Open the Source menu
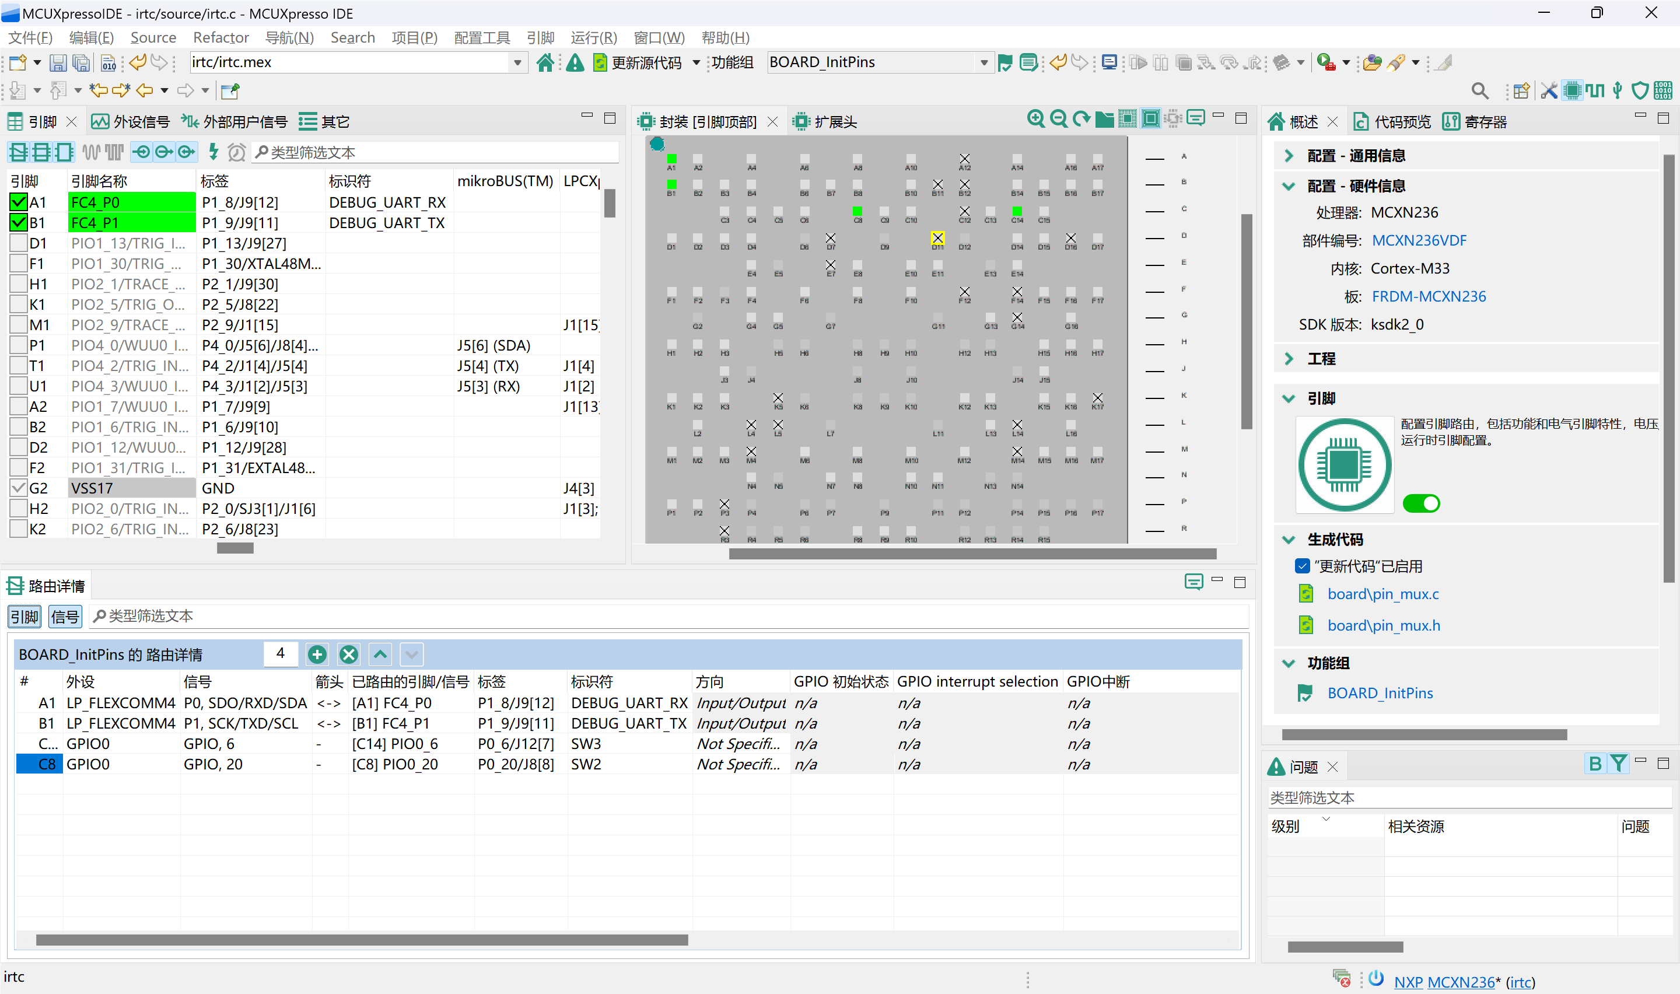The height and width of the screenshot is (994, 1680). tap(153, 37)
